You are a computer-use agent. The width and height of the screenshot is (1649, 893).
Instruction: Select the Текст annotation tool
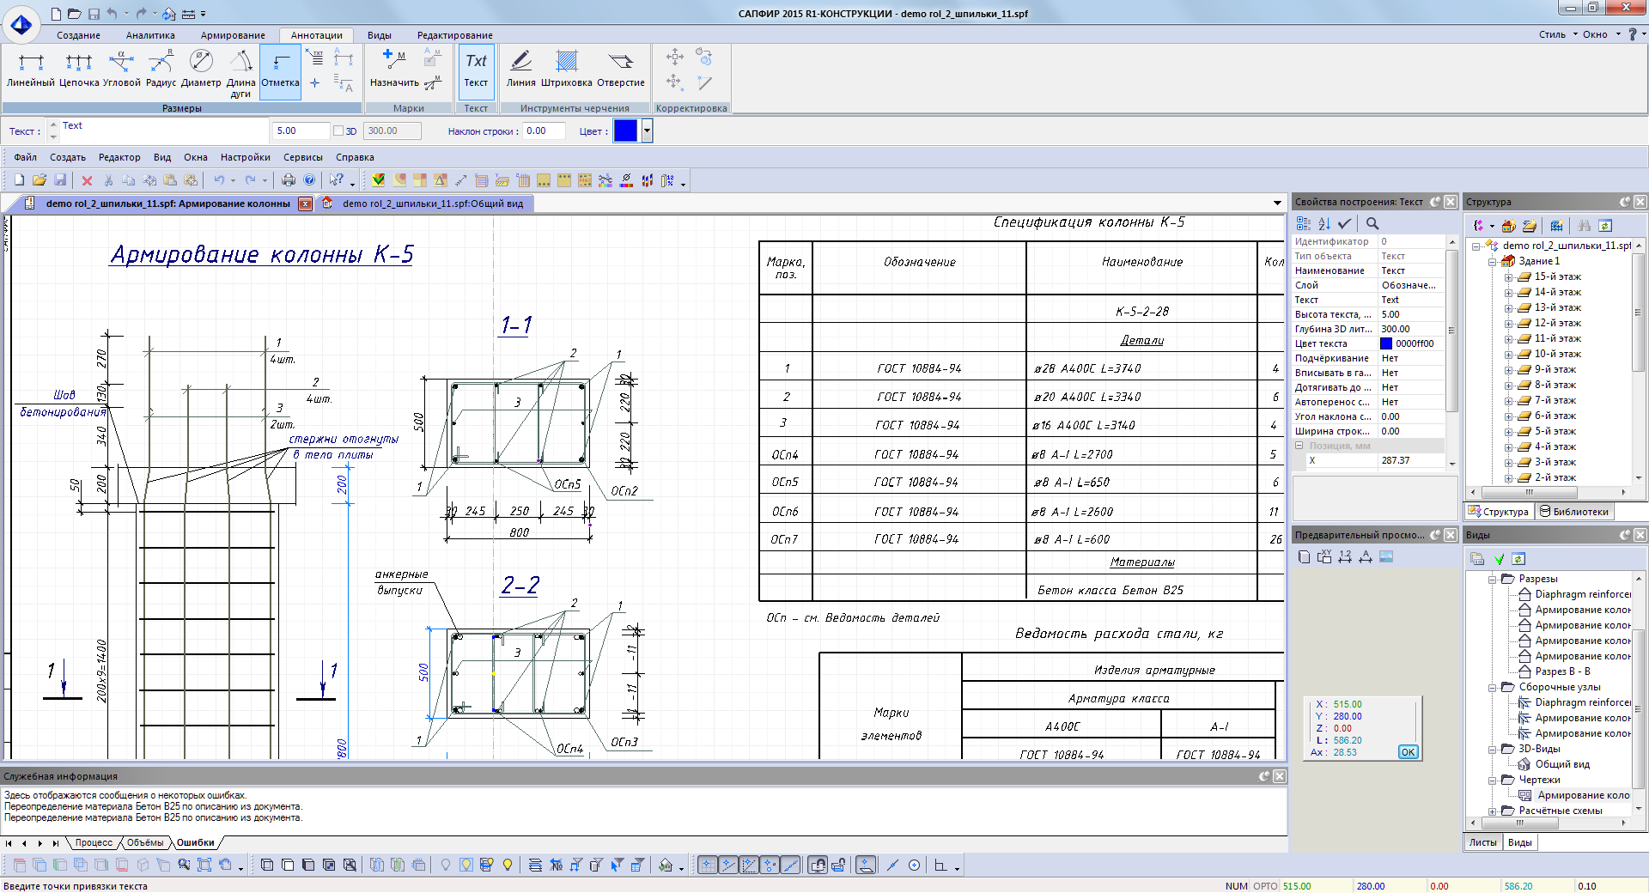(476, 69)
